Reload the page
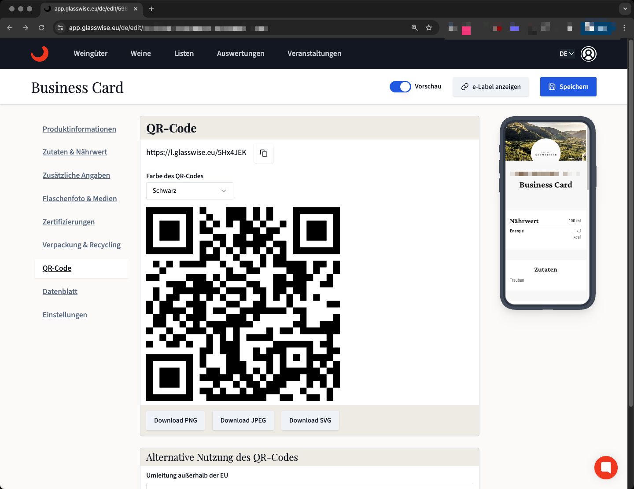Image resolution: width=634 pixels, height=489 pixels. point(41,28)
